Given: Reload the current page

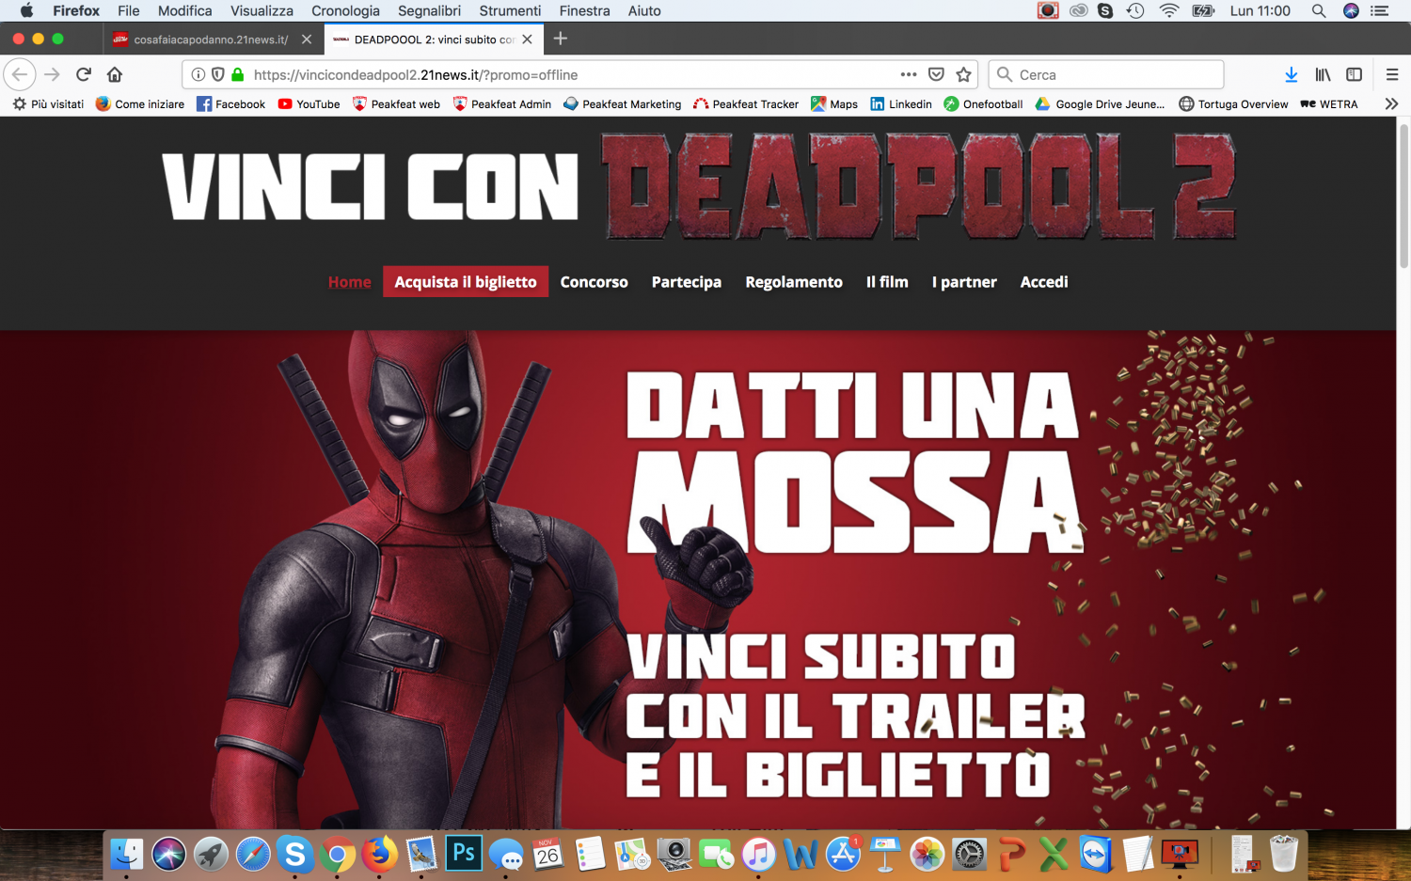Looking at the screenshot, I should 84,74.
